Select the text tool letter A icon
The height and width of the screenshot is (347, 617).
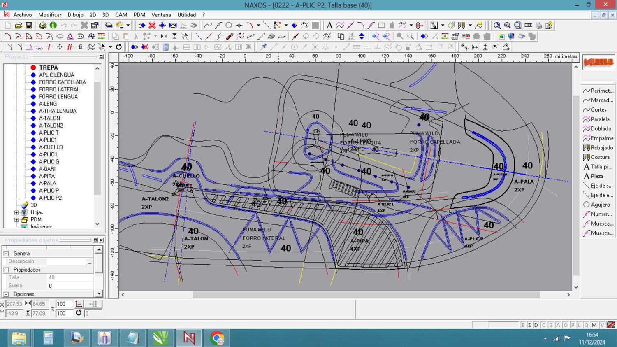click(329, 26)
